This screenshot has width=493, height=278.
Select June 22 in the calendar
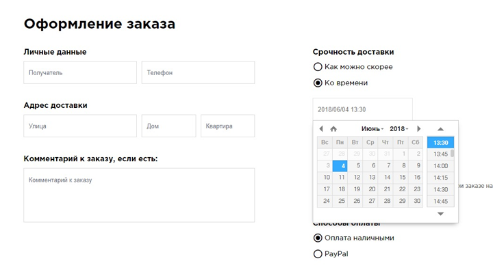pyautogui.click(x=401, y=189)
